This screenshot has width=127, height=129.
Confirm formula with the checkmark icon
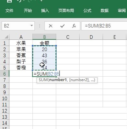click(x=62, y=26)
